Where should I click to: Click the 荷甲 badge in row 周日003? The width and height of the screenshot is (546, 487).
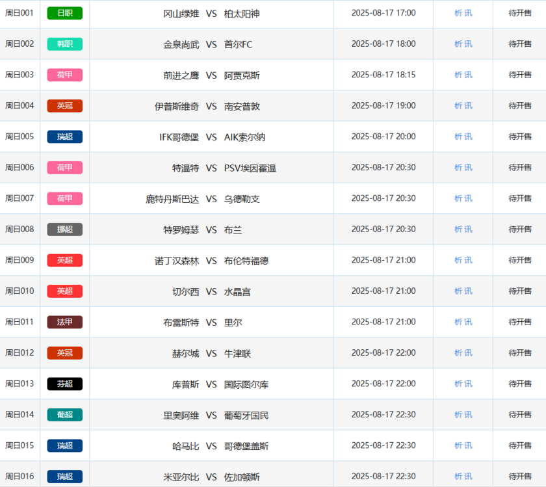click(x=64, y=75)
